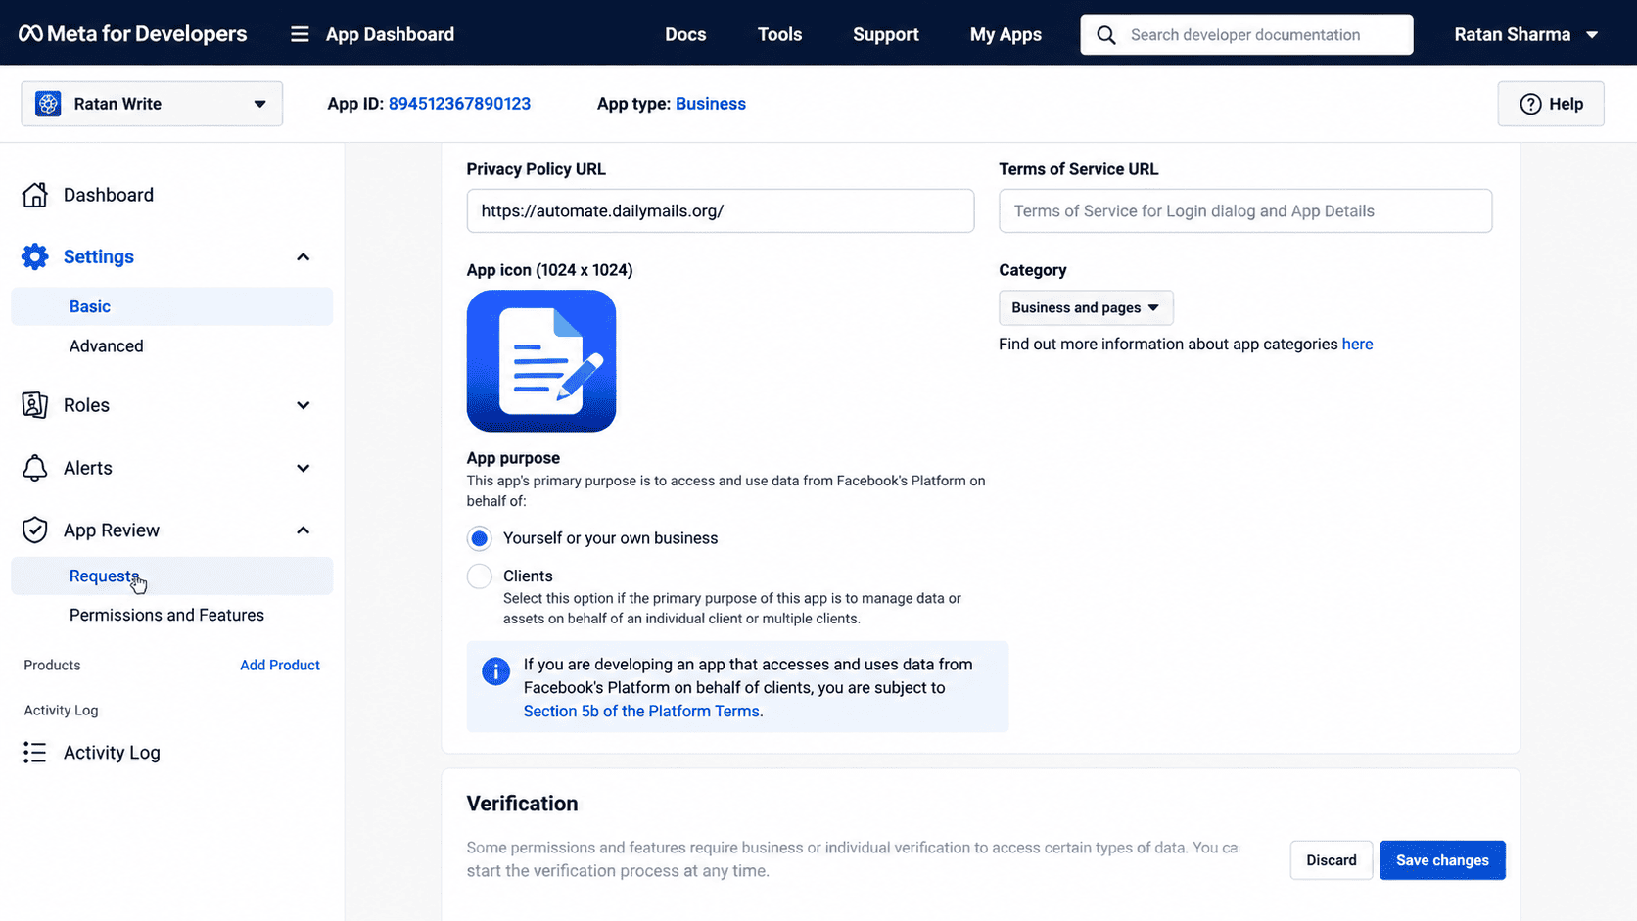The image size is (1637, 921).
Task: Click the App ID number link
Action: pos(459,104)
